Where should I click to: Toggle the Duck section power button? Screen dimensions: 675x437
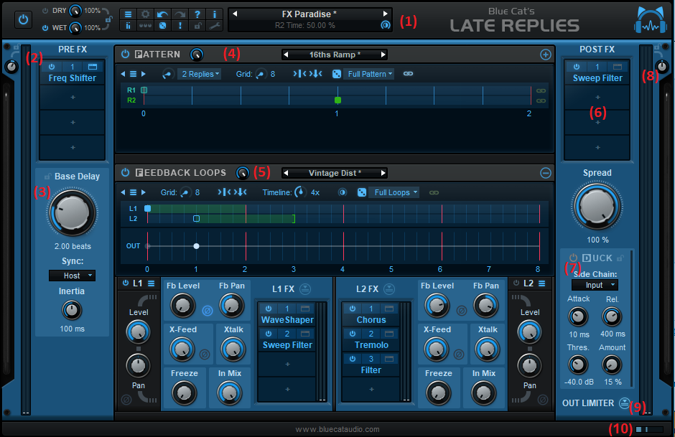[x=574, y=258]
